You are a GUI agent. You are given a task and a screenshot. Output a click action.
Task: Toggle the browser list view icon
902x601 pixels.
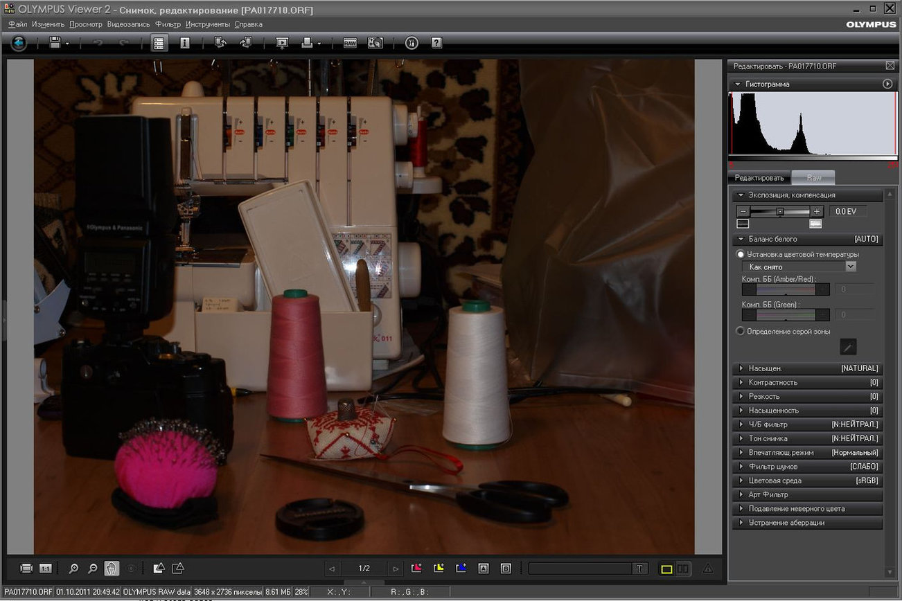(x=159, y=43)
